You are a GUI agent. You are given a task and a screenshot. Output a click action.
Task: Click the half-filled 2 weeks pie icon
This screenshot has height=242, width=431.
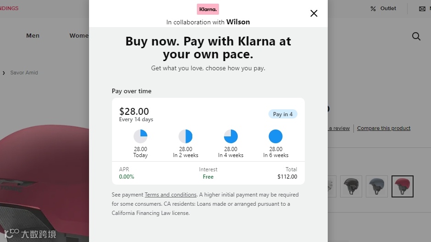pos(185,136)
